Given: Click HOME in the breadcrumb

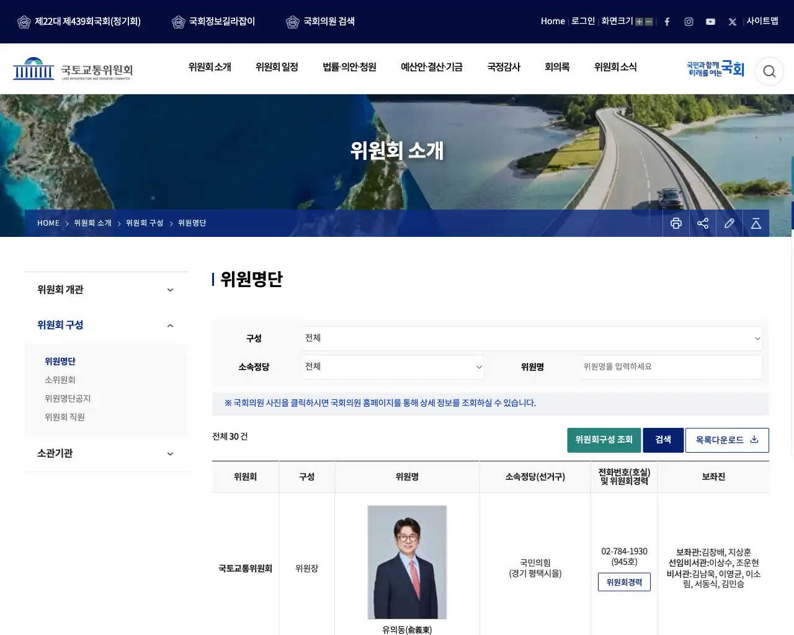Looking at the screenshot, I should pos(48,223).
